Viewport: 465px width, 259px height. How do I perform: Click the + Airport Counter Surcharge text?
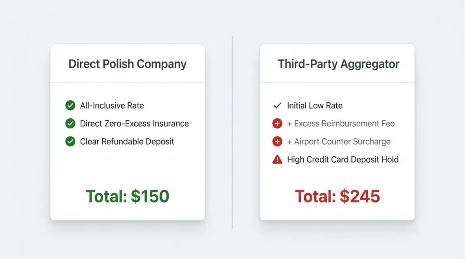(x=339, y=141)
